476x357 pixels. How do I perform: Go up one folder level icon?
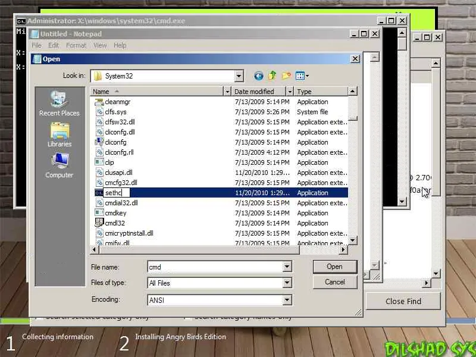[x=273, y=76]
